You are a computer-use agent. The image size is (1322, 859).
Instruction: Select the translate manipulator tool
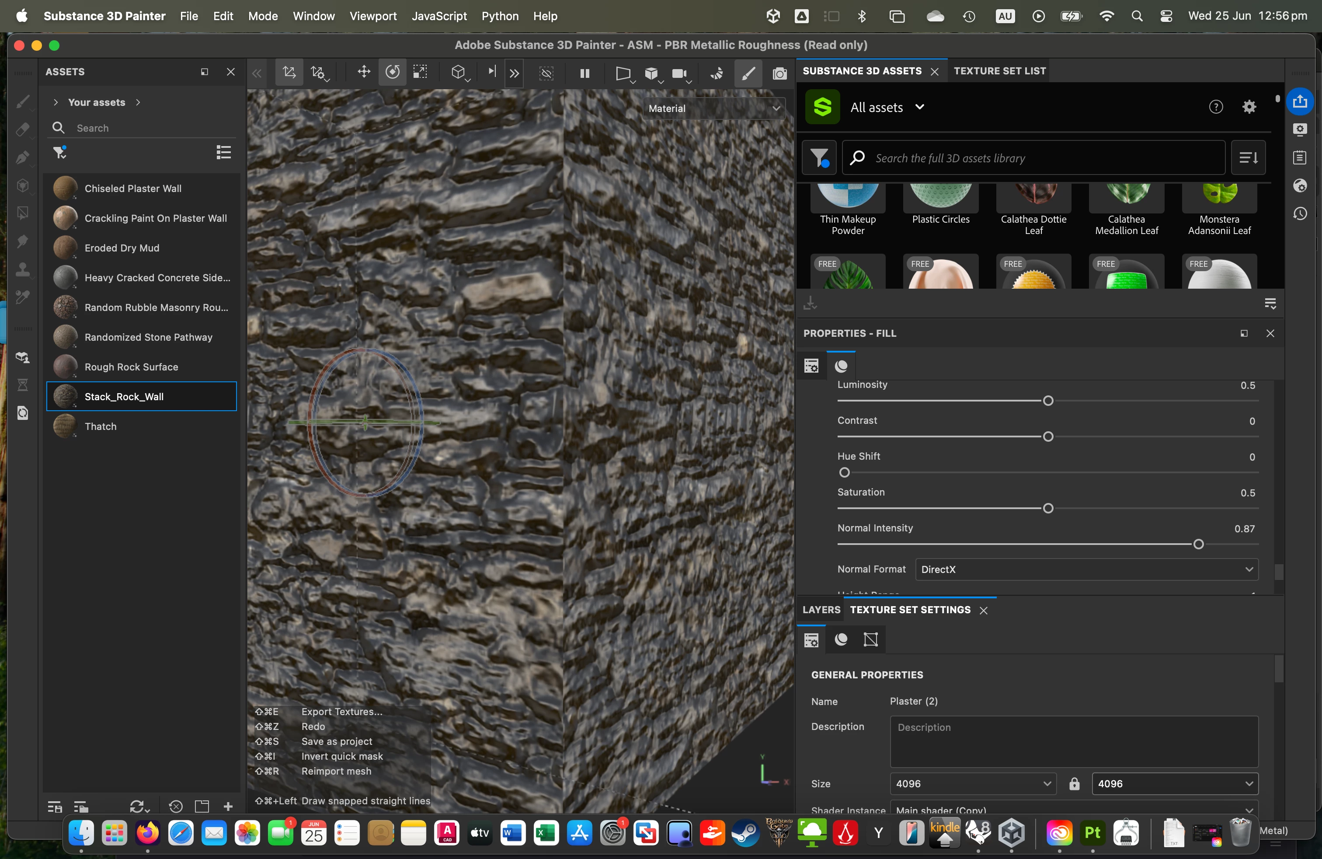click(364, 72)
